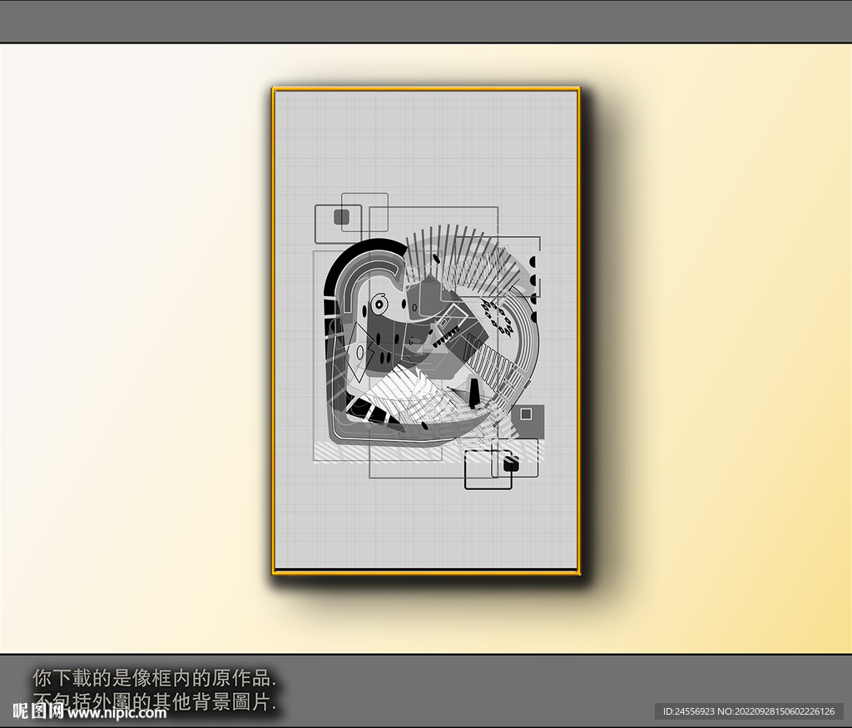Click the text "不包括外圍的其他背景圖片."
This screenshot has height=728, width=852.
[155, 702]
